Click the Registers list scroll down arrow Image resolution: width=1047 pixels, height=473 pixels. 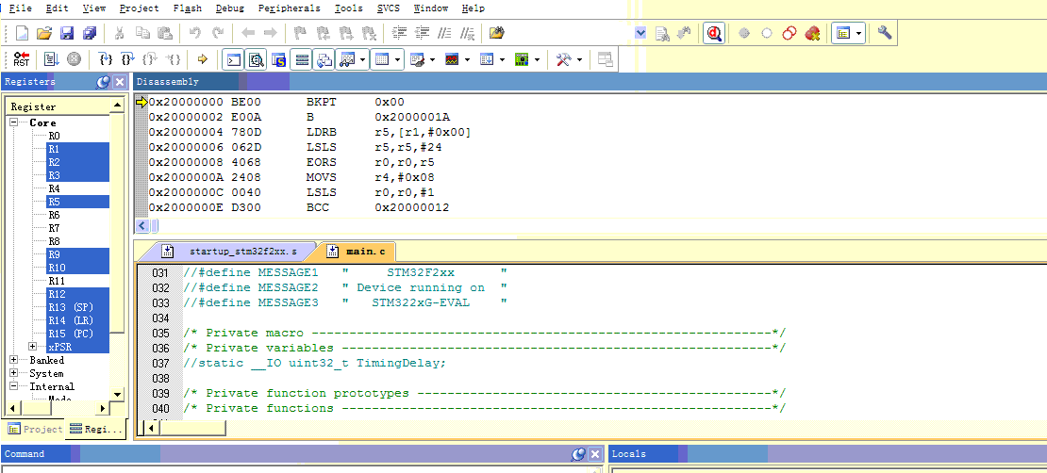coord(118,394)
